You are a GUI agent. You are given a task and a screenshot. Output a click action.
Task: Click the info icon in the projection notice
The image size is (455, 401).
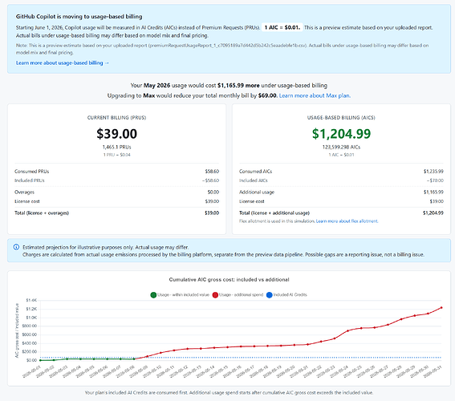(x=16, y=247)
